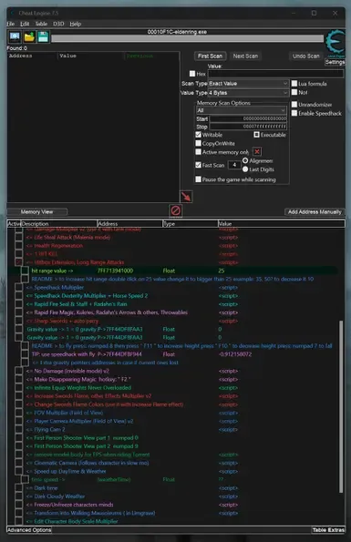Viewport: 351px width, 542px height.
Task: Click the red arrow add-to-list icon
Action: pos(186,197)
